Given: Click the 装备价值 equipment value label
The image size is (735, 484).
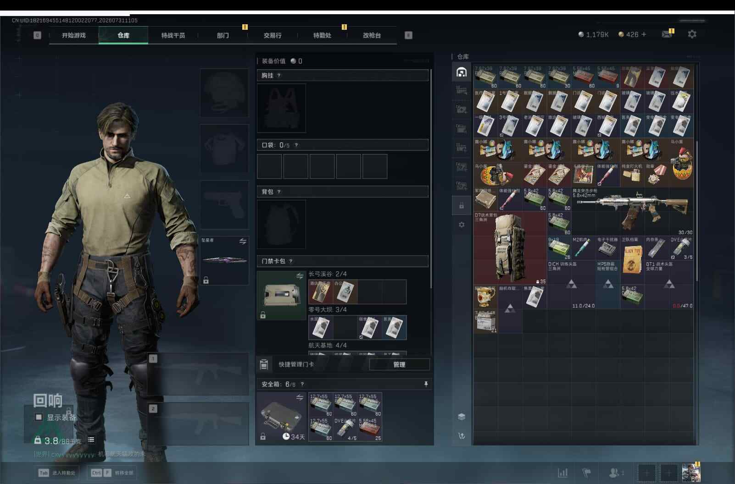Looking at the screenshot, I should click(273, 61).
